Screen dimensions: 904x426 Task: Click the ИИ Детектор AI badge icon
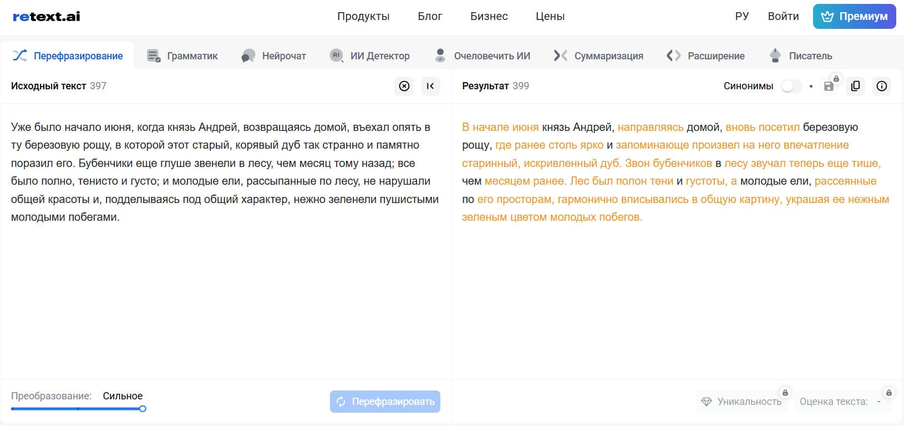[337, 55]
